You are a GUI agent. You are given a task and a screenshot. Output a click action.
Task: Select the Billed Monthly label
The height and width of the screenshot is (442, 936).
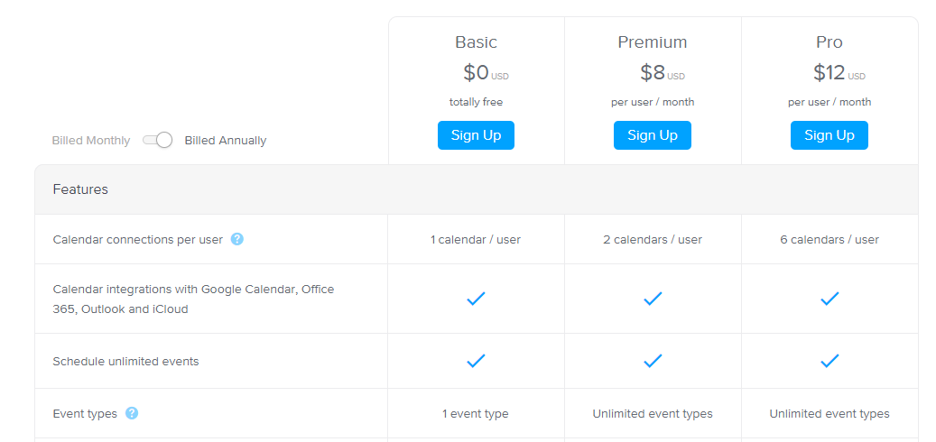click(91, 141)
